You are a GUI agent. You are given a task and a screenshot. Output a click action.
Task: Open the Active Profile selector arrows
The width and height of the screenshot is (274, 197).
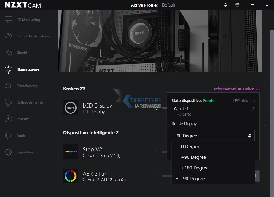click(x=226, y=5)
